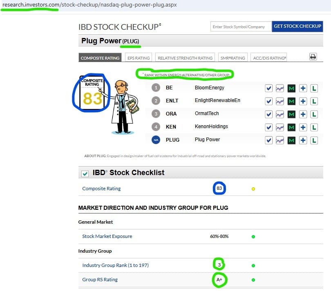Viewport: 331px width, 291px height.
Task: Click the green M icon for KEN
Action: pyautogui.click(x=291, y=127)
